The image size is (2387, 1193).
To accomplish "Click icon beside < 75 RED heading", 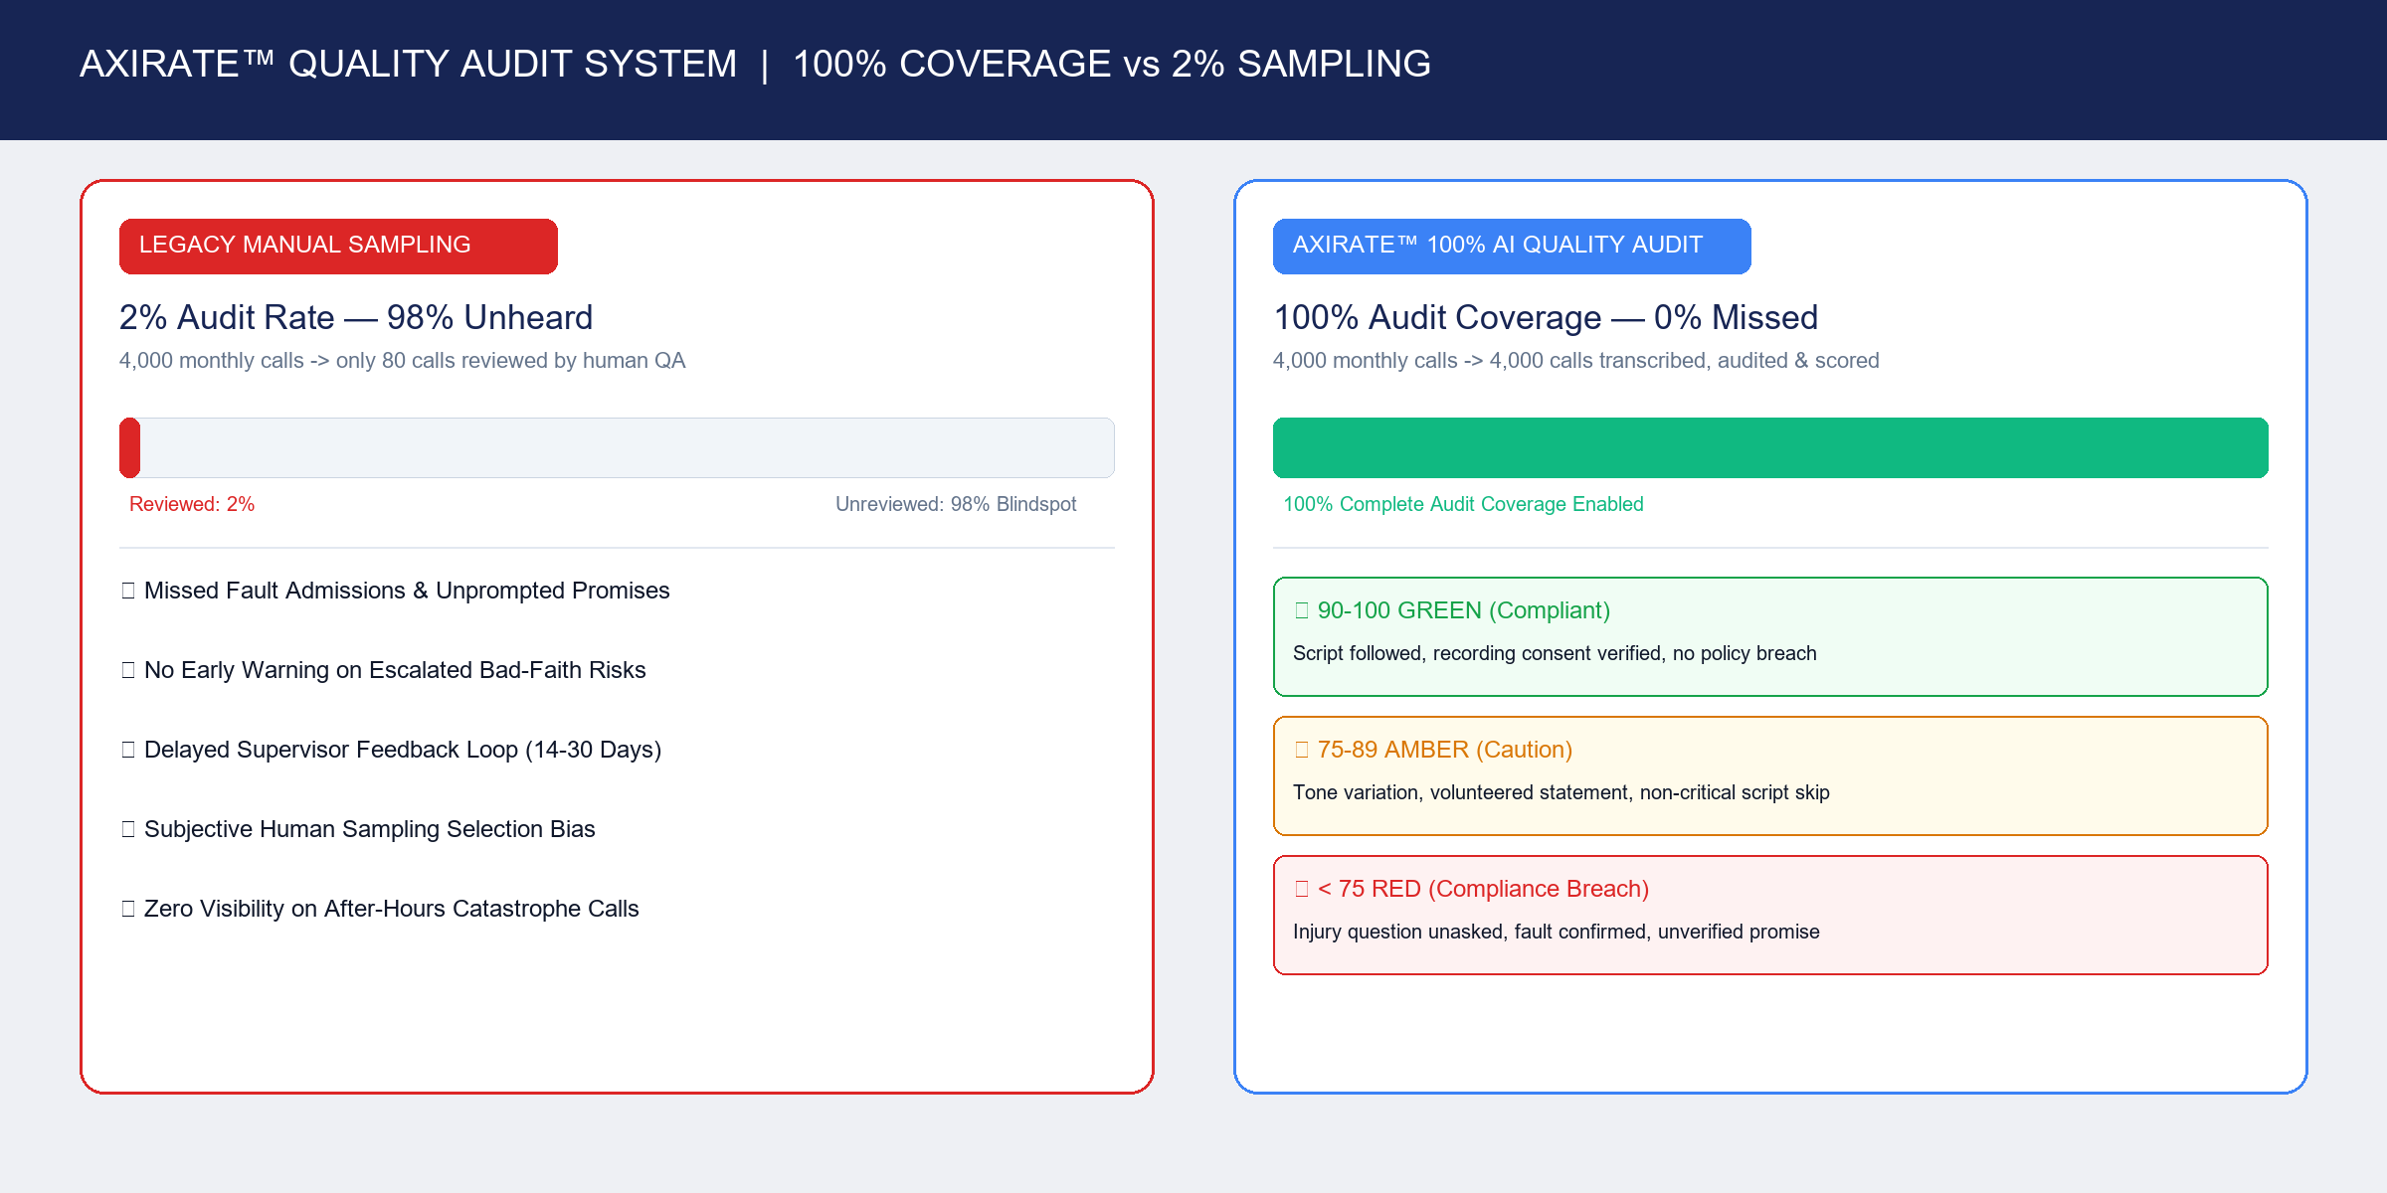I will 1302,889.
